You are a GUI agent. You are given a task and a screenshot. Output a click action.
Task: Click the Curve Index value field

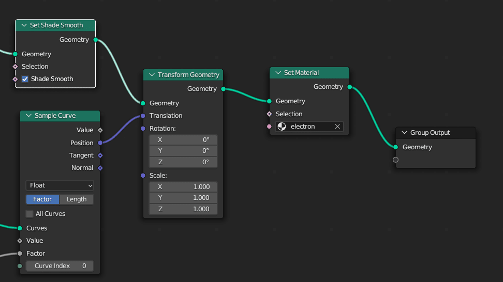click(60, 266)
